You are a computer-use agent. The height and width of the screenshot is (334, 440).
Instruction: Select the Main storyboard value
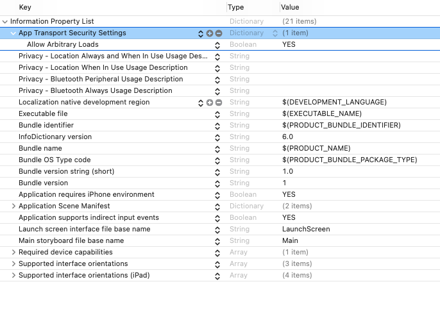(x=290, y=240)
